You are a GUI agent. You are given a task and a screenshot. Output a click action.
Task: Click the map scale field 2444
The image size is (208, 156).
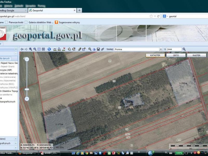(174, 49)
